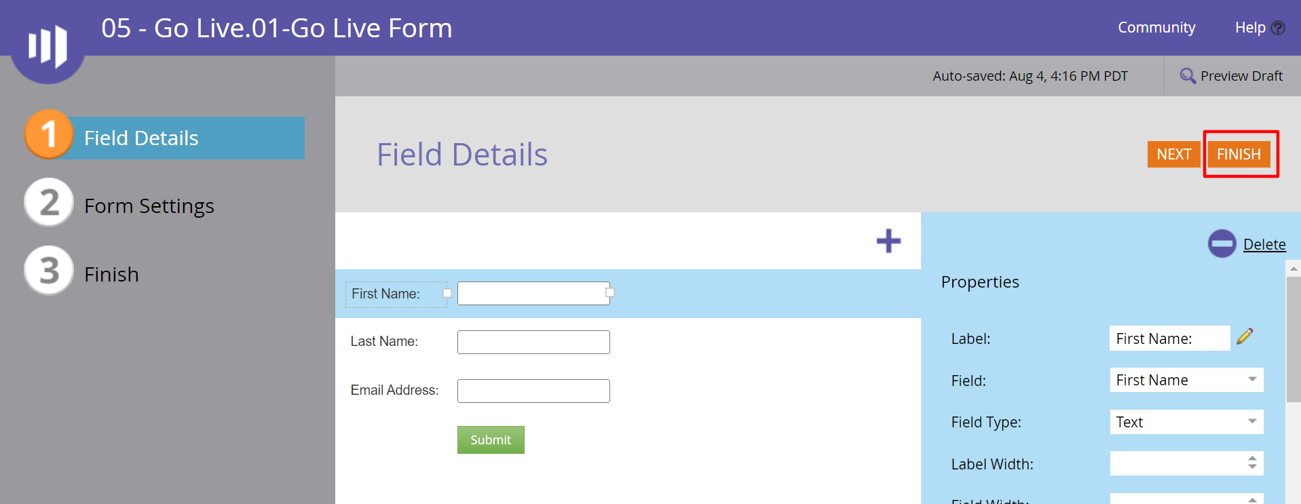Click the Preview Draft magnifier icon
This screenshot has height=504, width=1301.
coord(1188,76)
